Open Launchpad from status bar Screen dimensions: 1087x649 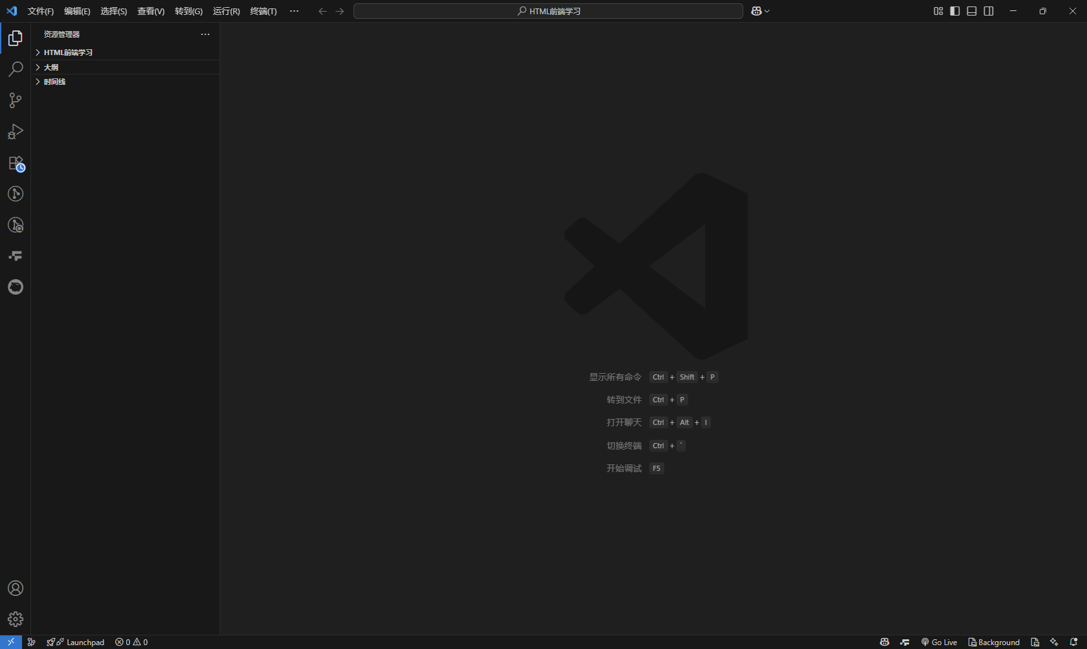coord(76,642)
